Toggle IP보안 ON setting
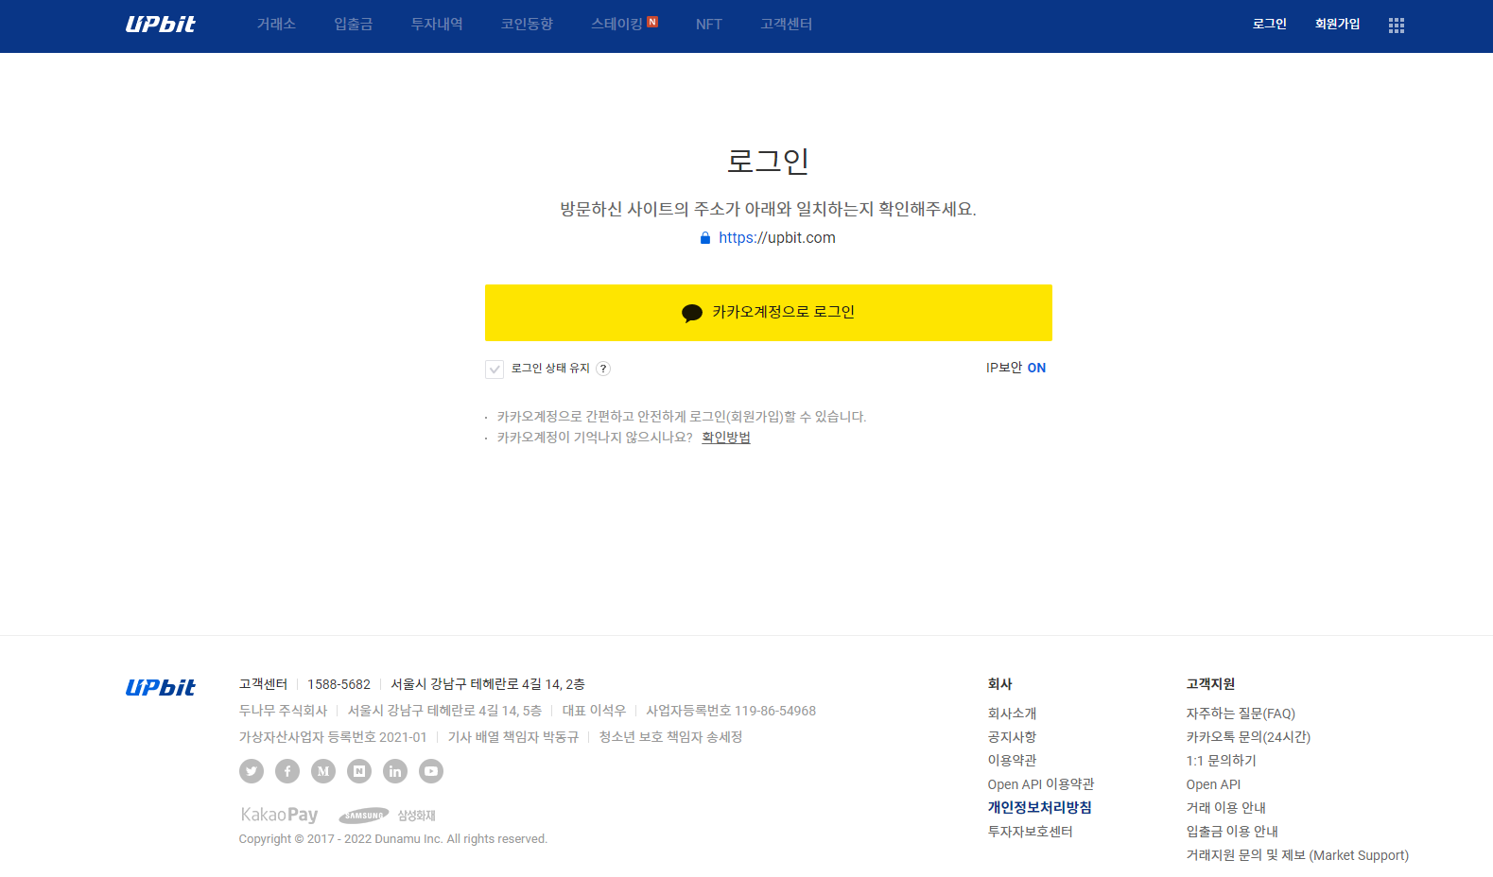This screenshot has width=1493, height=877. point(1016,368)
